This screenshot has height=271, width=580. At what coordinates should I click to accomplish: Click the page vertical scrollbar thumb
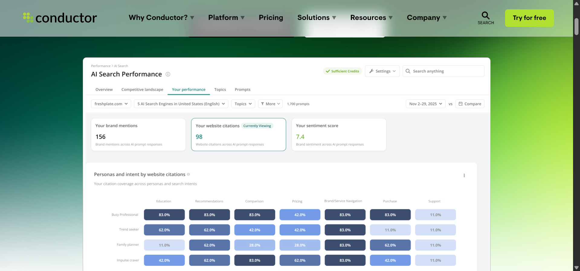point(576,27)
